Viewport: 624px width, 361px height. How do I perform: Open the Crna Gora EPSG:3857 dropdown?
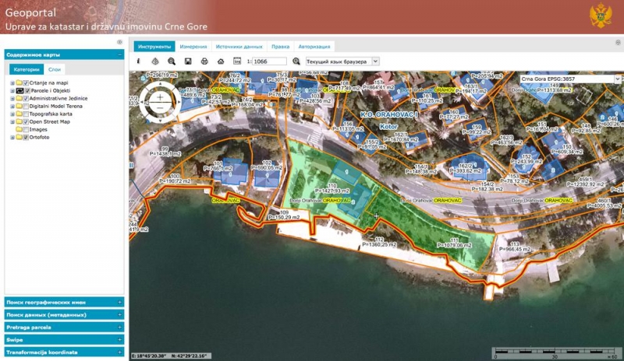click(570, 79)
